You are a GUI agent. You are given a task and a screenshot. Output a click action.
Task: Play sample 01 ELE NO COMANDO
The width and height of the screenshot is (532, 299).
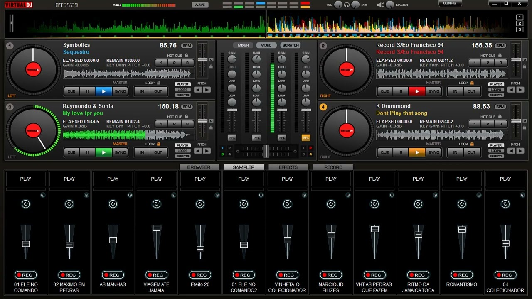[25, 179]
